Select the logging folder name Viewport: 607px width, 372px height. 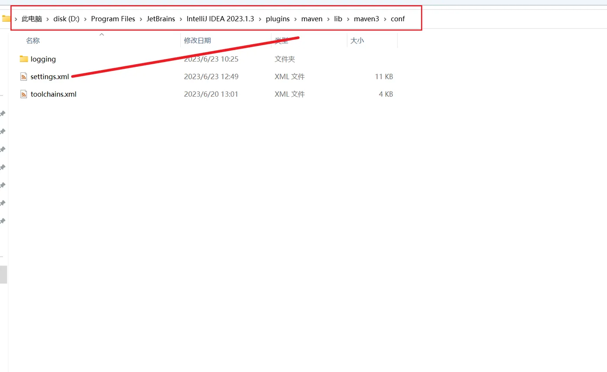(43, 59)
